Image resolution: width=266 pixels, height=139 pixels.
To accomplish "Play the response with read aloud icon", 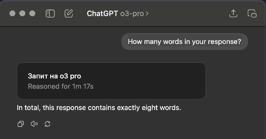I will tap(34, 124).
